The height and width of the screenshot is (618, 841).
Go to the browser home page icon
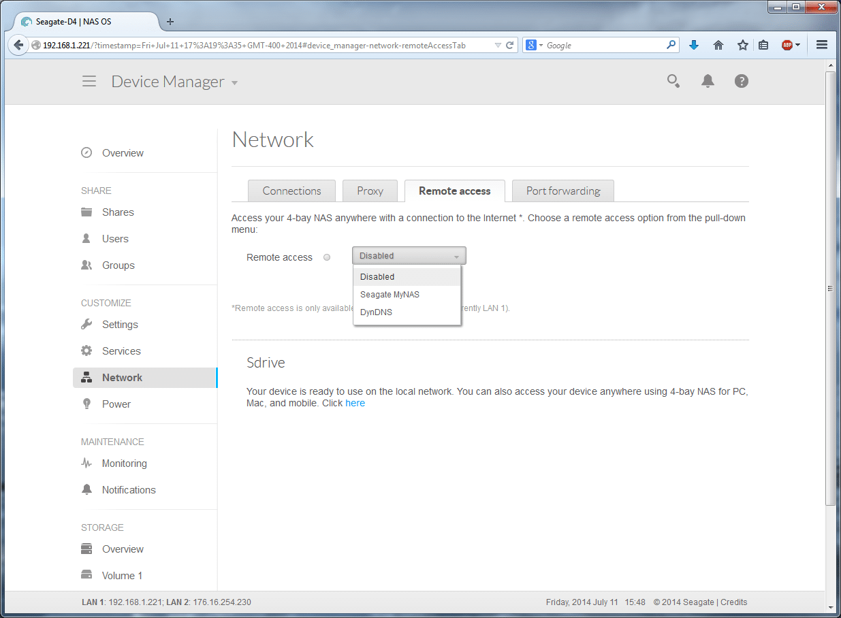click(x=718, y=46)
